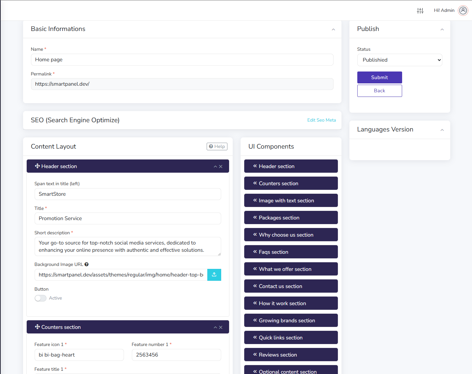Click the drag handle icon on Header section
472x374 pixels.
coord(37,166)
